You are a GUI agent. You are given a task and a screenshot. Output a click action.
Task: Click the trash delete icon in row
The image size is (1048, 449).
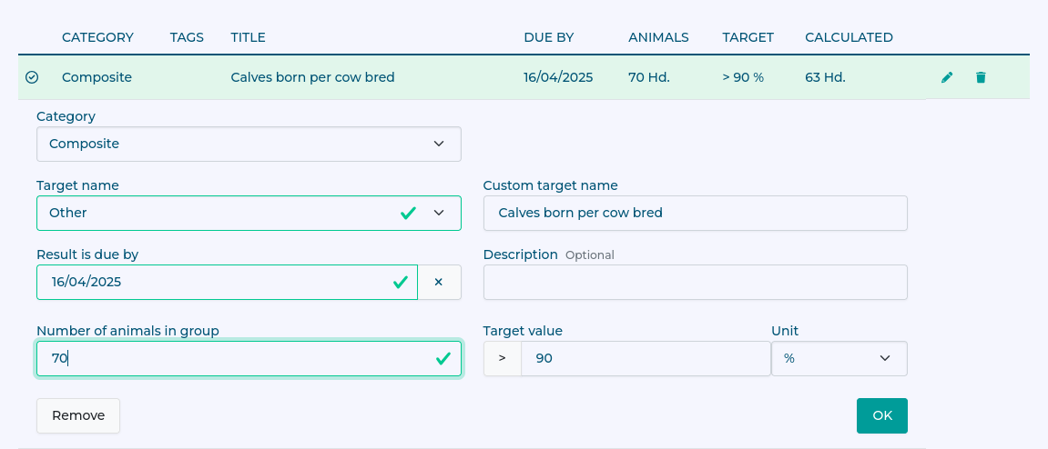click(981, 77)
